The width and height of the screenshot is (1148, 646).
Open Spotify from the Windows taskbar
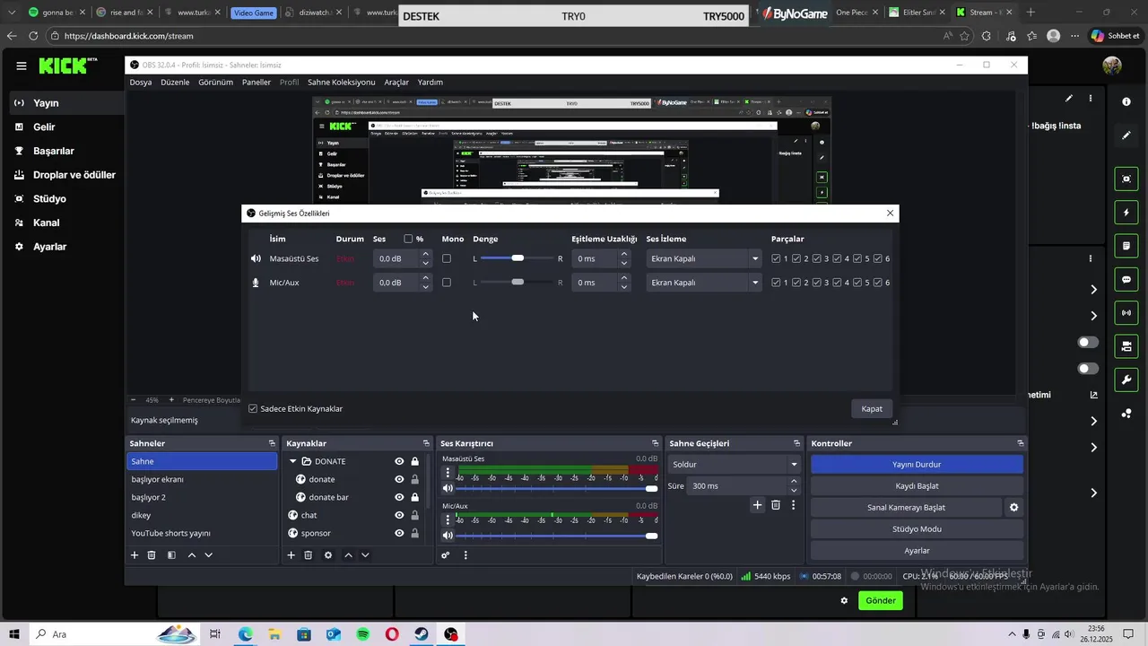click(362, 634)
